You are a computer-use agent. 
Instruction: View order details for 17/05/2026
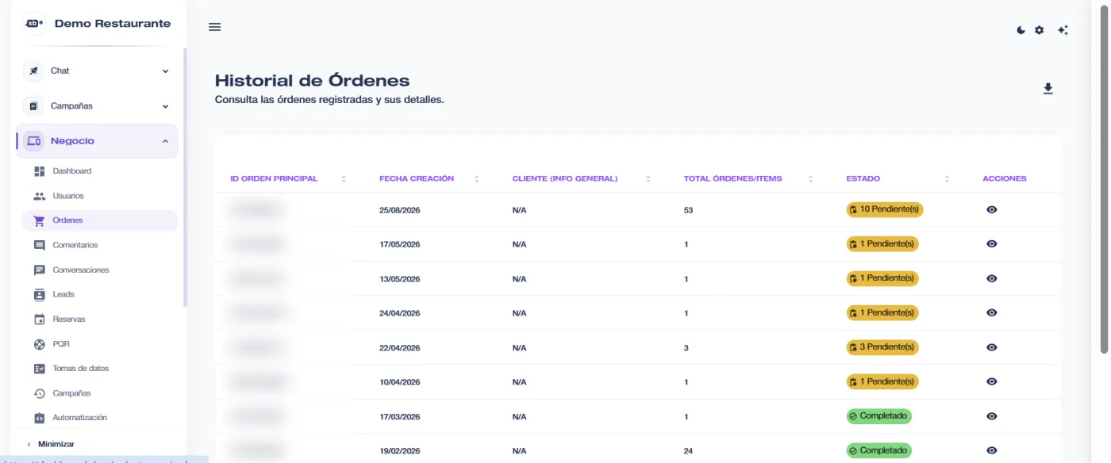coord(991,244)
